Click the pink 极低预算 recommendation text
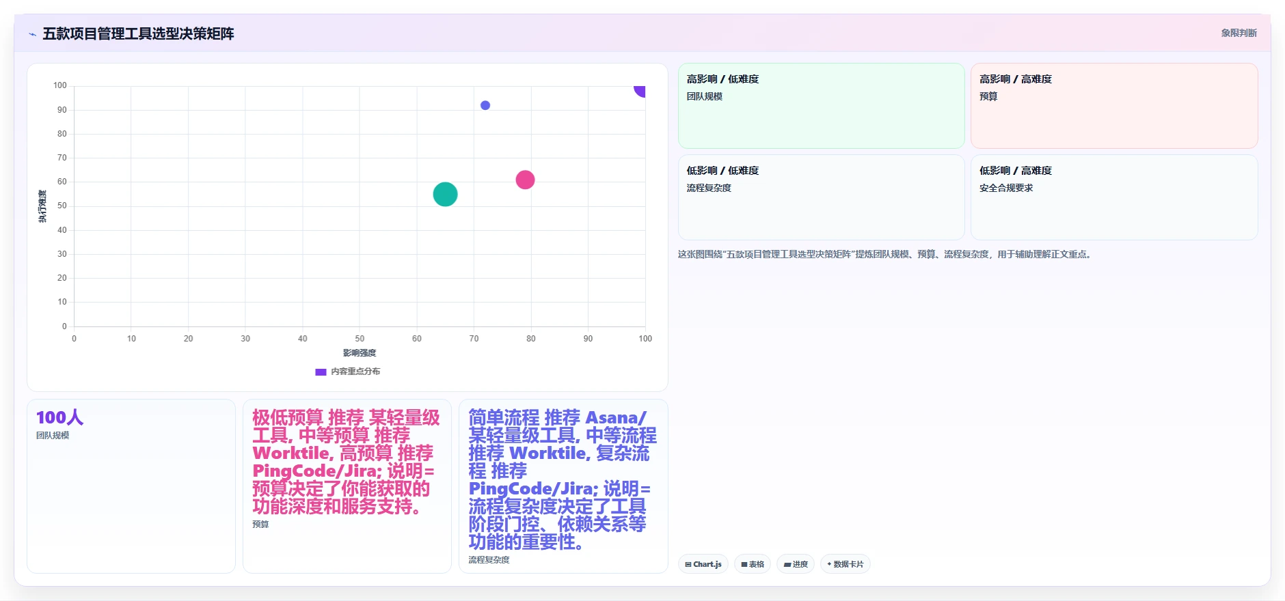 coord(346,462)
